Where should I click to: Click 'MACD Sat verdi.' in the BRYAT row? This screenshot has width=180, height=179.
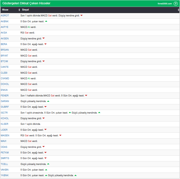[29, 56]
